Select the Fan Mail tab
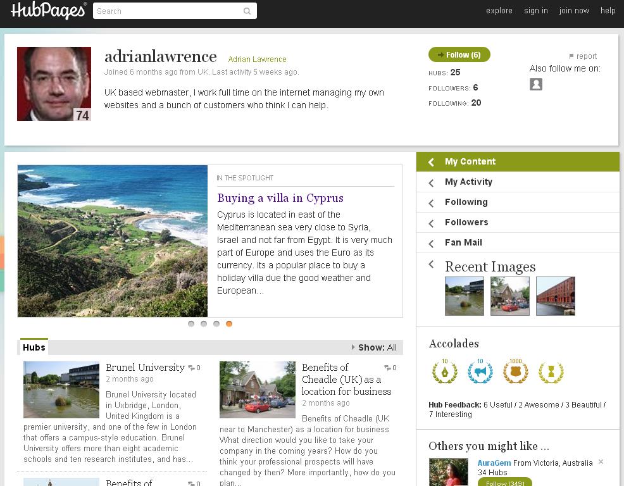 pos(518,242)
